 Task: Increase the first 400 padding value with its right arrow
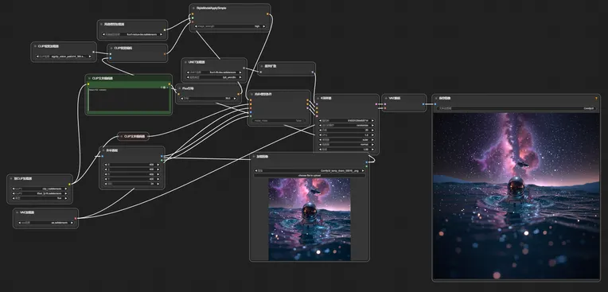pyautogui.click(x=158, y=165)
